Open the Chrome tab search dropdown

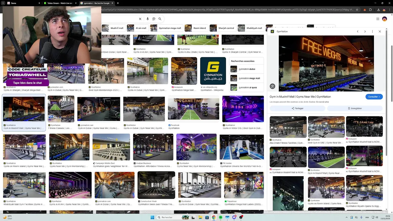[x=3, y=3]
